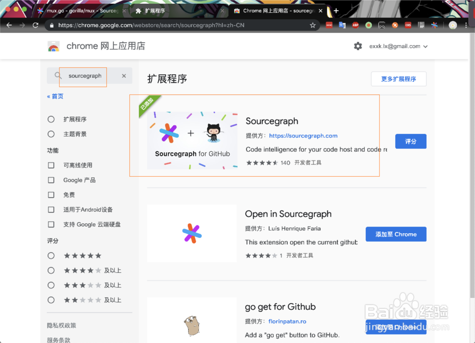Click the site lock icon in address bar
475x343 pixels.
coord(52,26)
